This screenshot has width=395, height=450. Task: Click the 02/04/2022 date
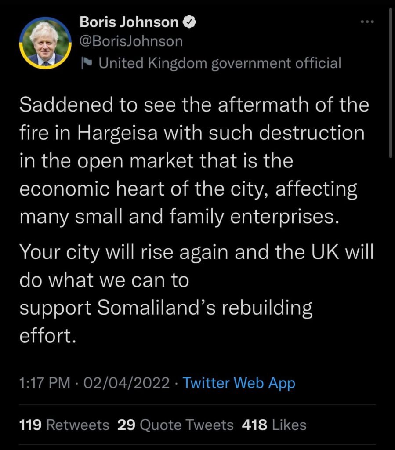(x=126, y=383)
